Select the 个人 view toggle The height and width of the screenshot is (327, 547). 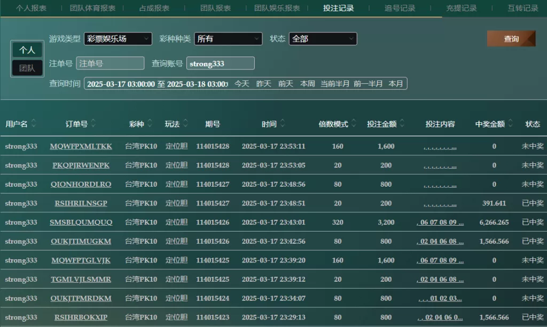pyautogui.click(x=27, y=50)
